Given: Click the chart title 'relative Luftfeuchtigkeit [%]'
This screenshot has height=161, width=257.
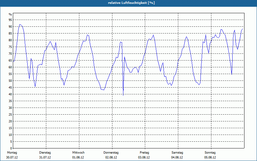Looking at the screenshot, I should (x=131, y=3).
